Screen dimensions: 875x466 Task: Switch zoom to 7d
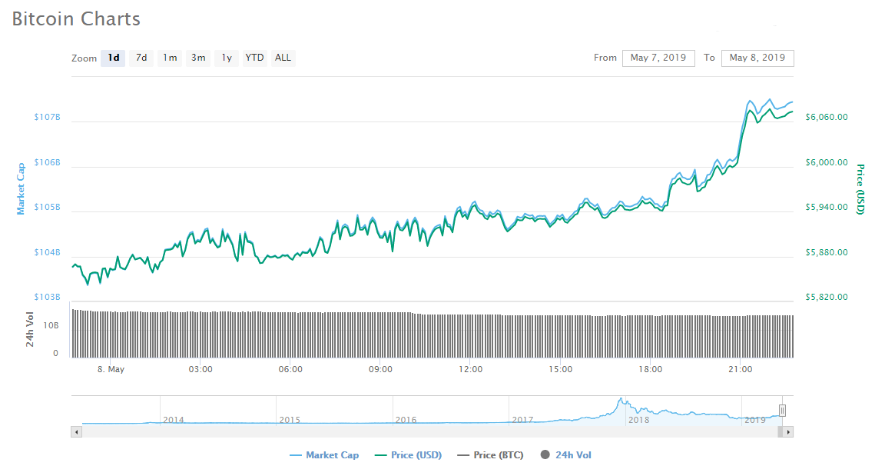(x=141, y=58)
